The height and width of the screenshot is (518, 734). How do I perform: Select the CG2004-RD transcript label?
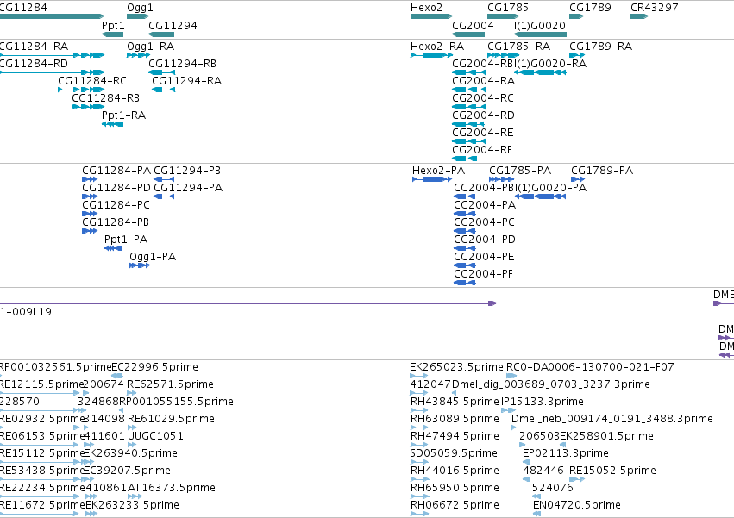point(484,115)
